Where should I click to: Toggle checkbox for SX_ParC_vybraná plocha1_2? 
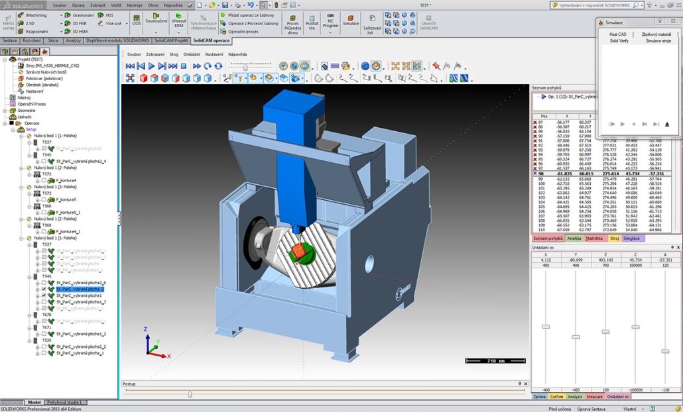click(x=44, y=334)
